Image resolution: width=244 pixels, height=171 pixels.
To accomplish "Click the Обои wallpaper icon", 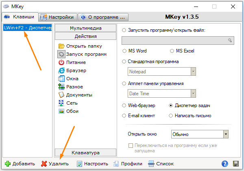I will click(61, 111).
